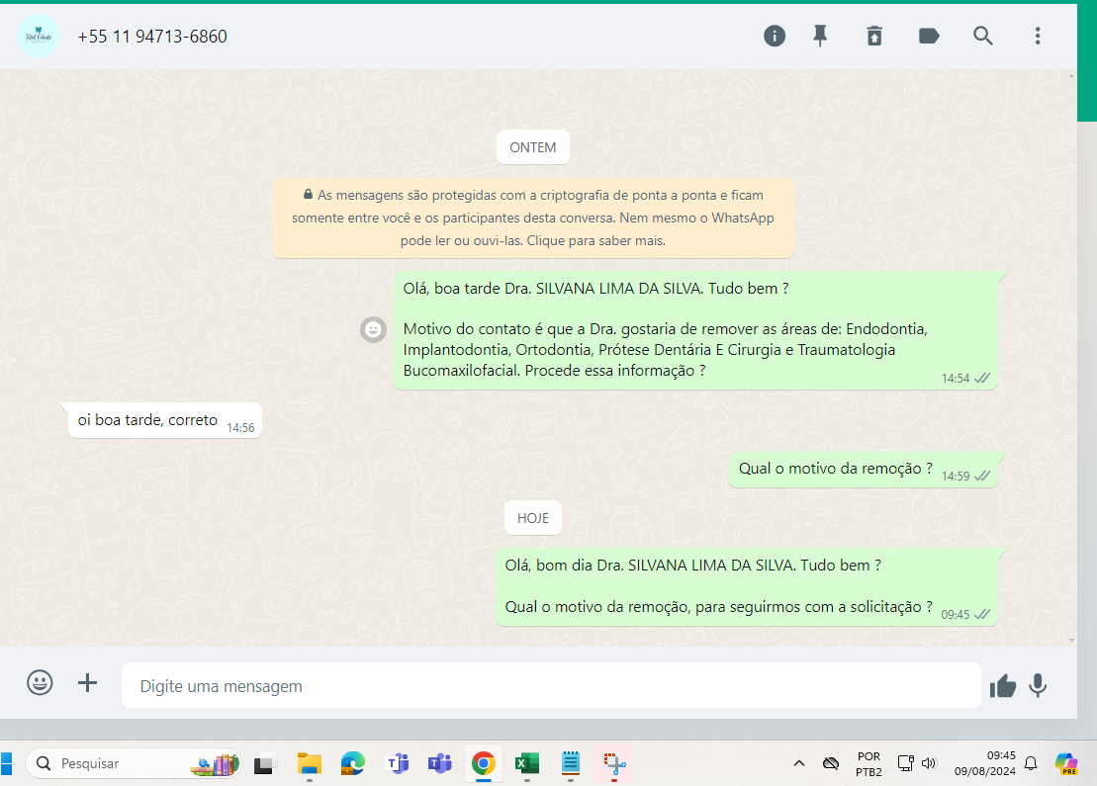Expand the hidden system tray icons chevron

point(799,763)
